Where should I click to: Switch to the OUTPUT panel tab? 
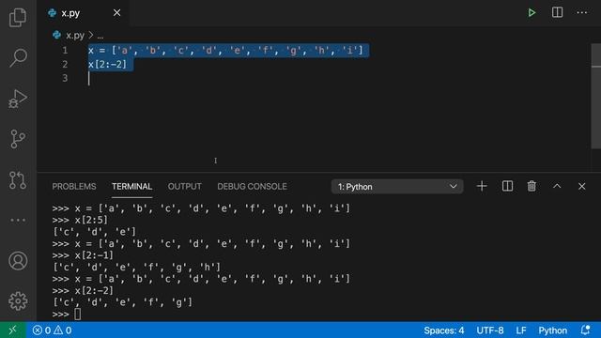click(x=184, y=186)
